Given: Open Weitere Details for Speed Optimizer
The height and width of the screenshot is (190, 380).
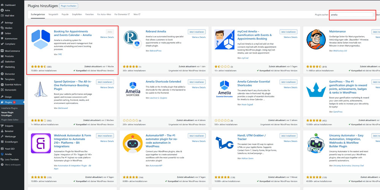Looking at the screenshot, I should click(107, 87).
